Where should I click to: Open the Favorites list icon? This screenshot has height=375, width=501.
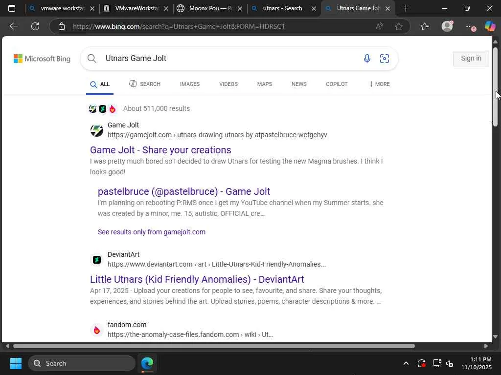pyautogui.click(x=425, y=26)
